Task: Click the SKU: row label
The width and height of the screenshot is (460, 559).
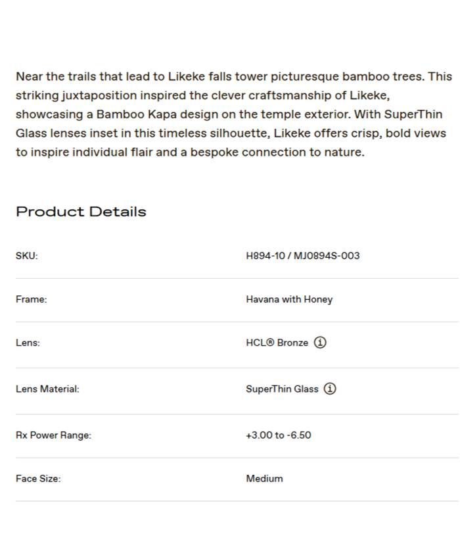Action: (x=27, y=256)
